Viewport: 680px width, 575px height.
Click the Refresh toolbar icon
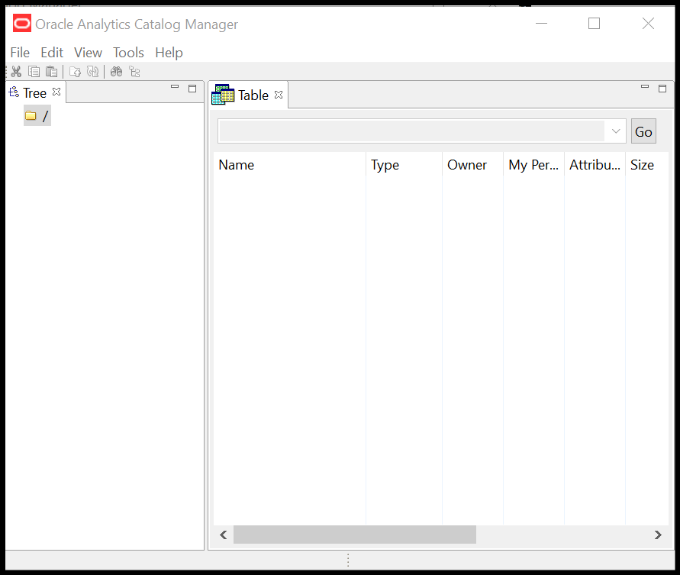[x=93, y=72]
